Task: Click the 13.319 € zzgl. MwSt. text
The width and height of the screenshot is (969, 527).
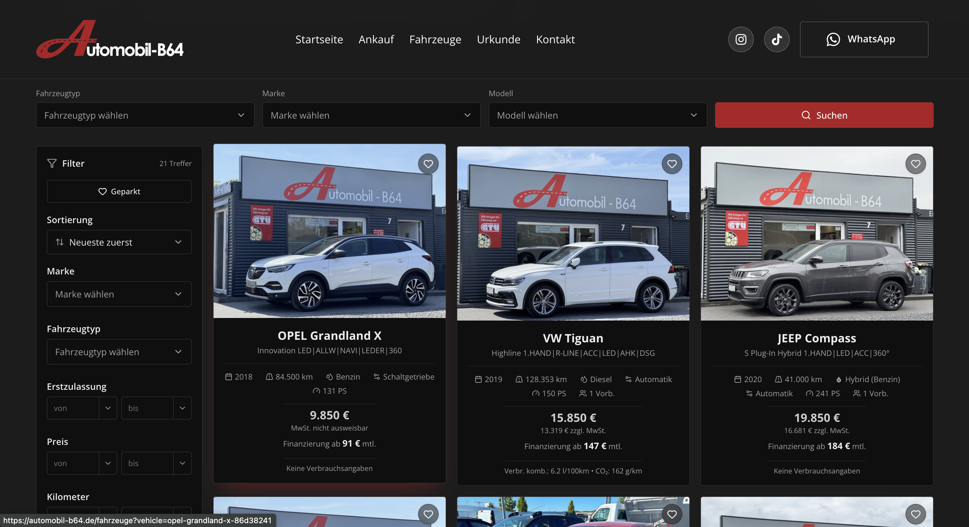Action: point(573,431)
